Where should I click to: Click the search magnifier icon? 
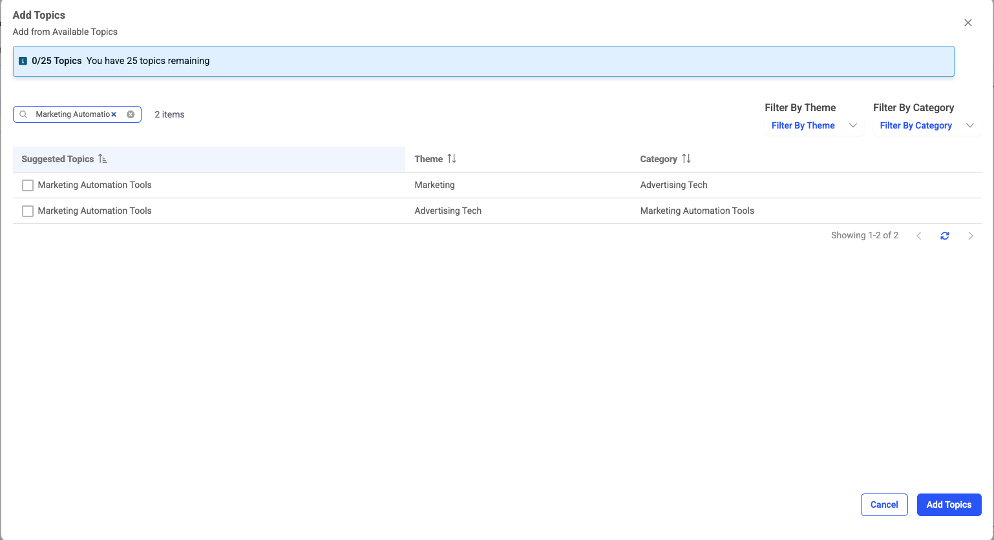[23, 114]
